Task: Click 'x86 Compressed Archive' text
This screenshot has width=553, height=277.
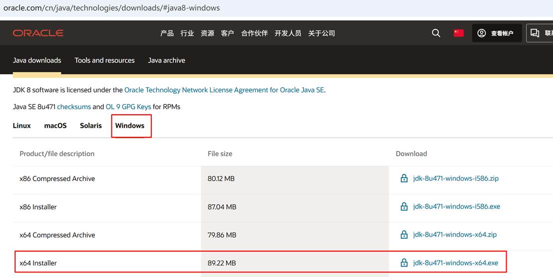Action: point(57,179)
